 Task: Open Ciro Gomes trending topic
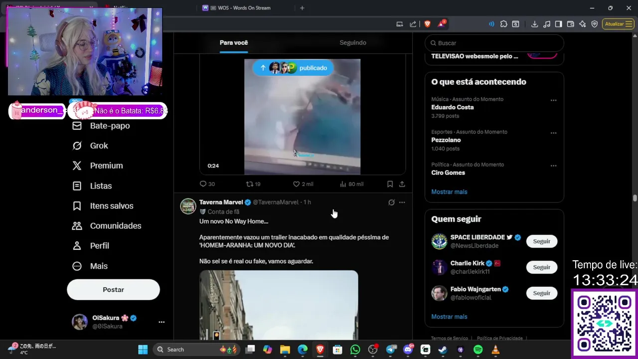[448, 173]
